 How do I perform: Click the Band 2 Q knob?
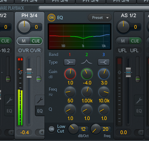coord(87,110)
